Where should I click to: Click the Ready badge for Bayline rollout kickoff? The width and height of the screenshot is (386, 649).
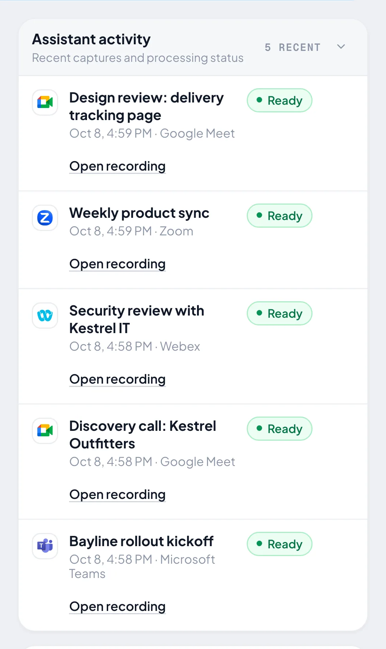pos(280,544)
